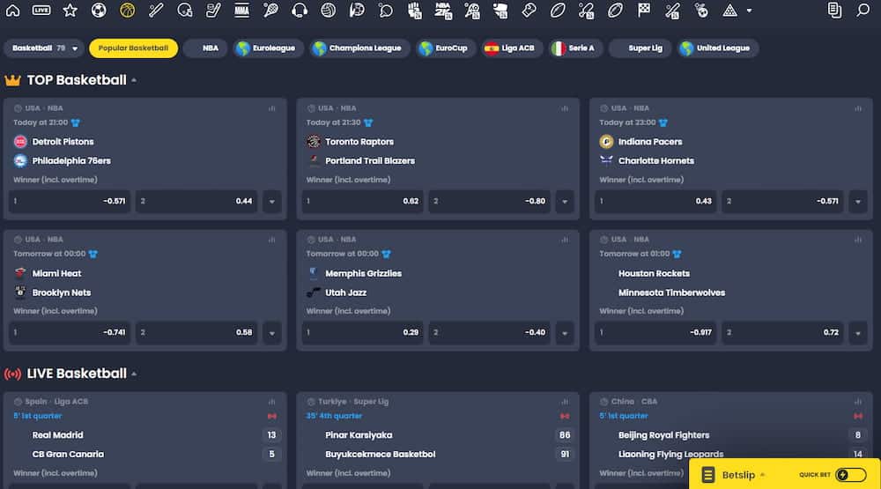Screen dimensions: 881x489
Task: Switch to the Champions League tab
Action: (x=359, y=48)
